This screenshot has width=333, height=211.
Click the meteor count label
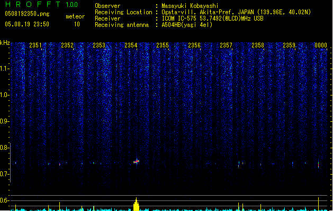click(75, 16)
